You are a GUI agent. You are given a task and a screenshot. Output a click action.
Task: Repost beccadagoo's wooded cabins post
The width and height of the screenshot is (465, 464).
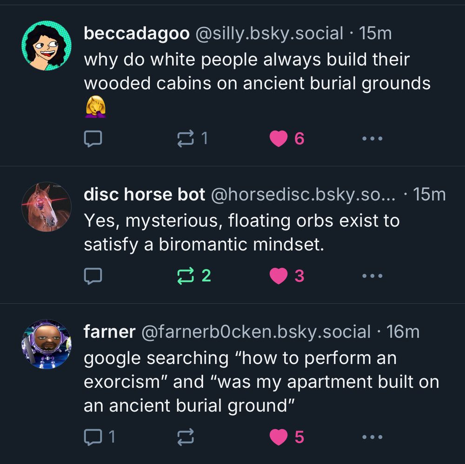click(x=186, y=138)
